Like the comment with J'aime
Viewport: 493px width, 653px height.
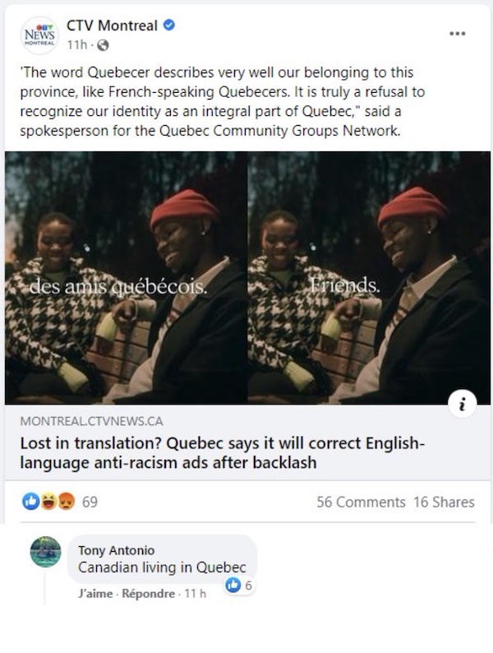95,594
